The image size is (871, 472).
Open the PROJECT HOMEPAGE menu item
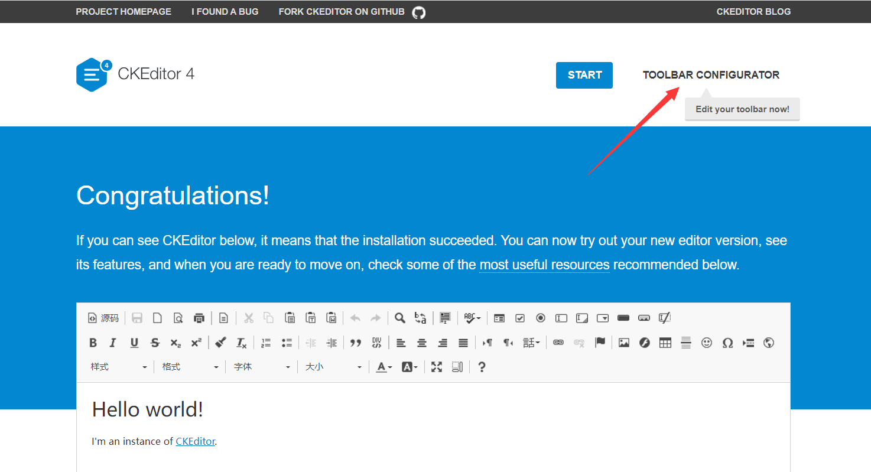pos(123,12)
